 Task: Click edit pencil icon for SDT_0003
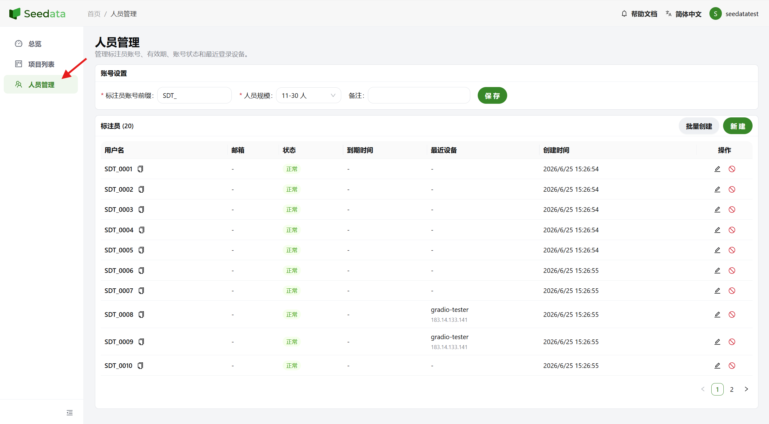[x=717, y=209]
